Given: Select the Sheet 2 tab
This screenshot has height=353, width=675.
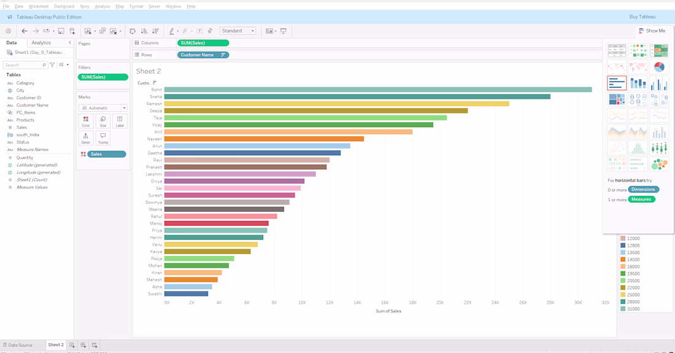Looking at the screenshot, I should [x=55, y=345].
